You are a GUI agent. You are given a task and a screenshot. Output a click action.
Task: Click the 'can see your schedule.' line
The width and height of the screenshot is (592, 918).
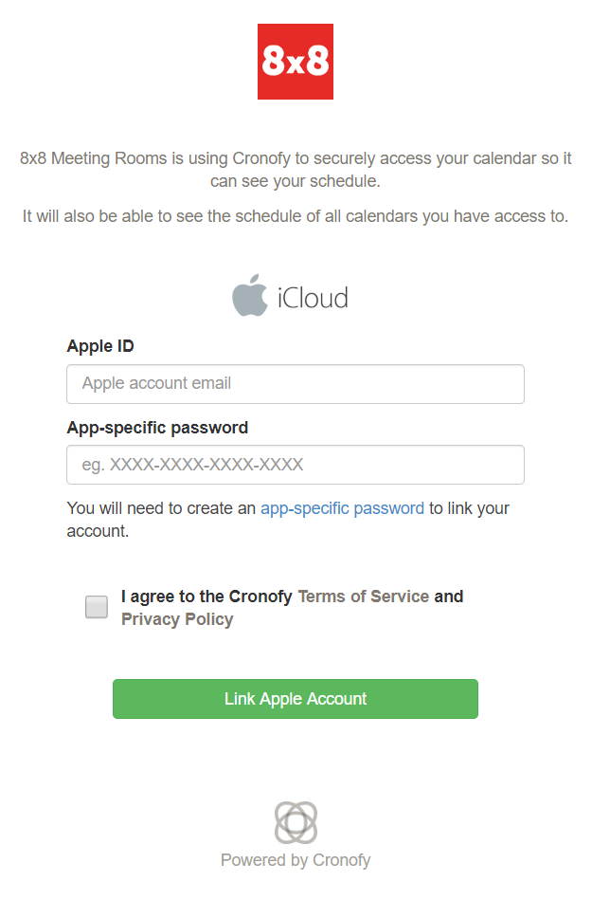[296, 181]
